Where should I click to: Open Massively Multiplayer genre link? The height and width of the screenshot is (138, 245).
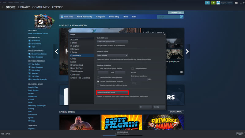(37, 105)
